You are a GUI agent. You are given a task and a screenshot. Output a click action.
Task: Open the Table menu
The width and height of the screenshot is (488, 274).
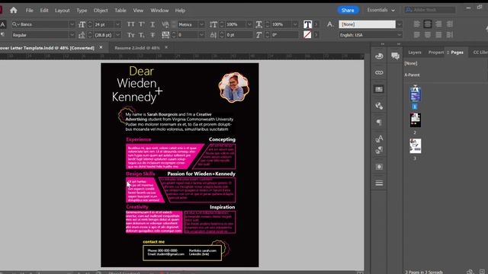[120, 10]
